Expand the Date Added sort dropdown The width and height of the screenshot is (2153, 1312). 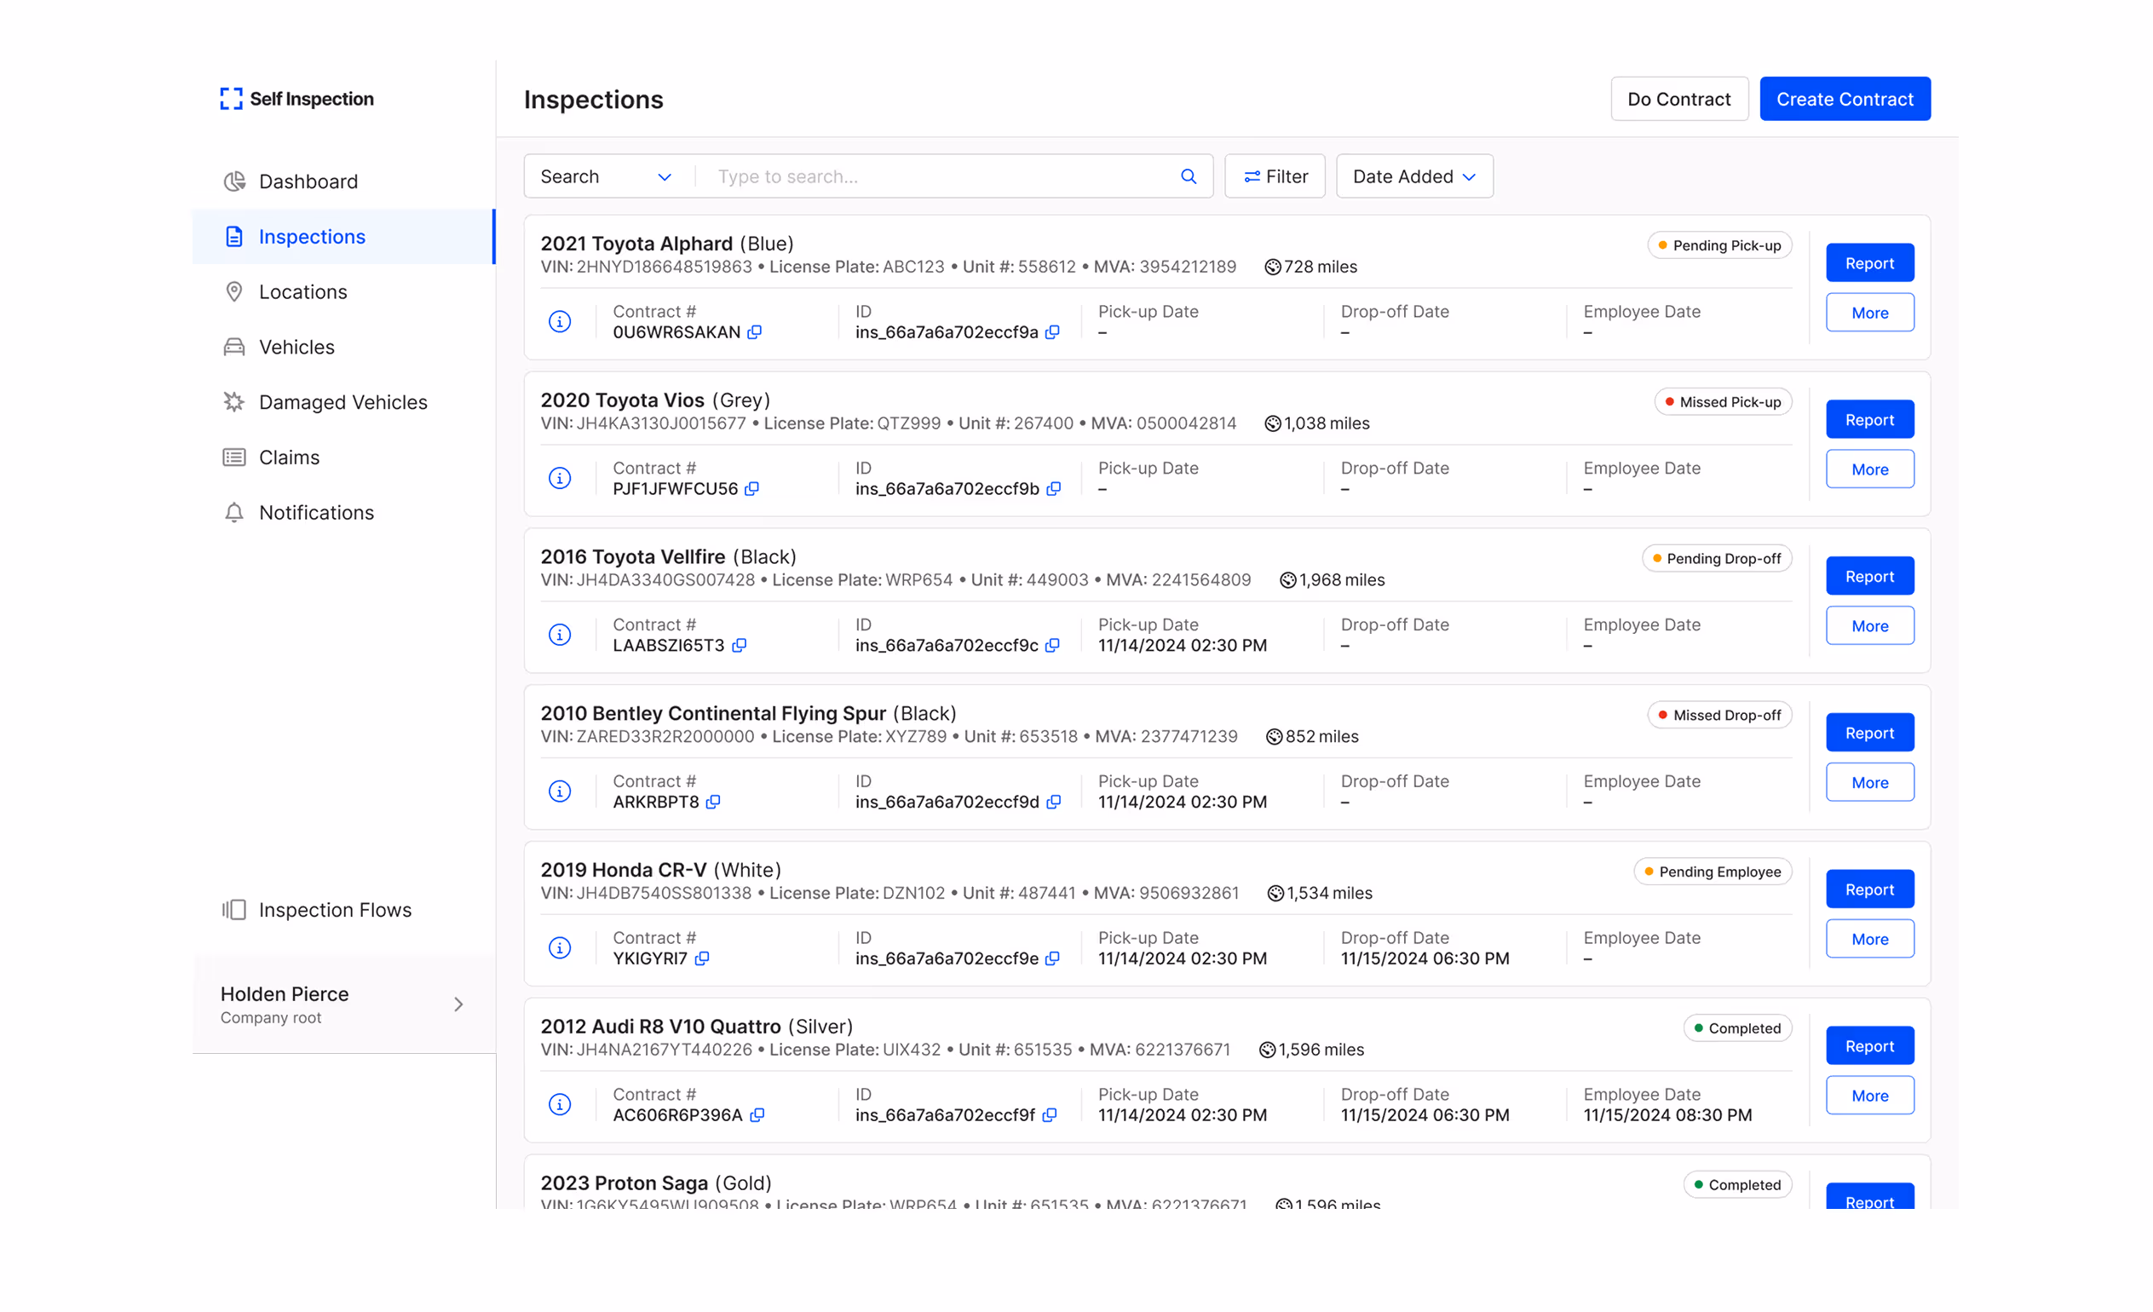pos(1413,176)
